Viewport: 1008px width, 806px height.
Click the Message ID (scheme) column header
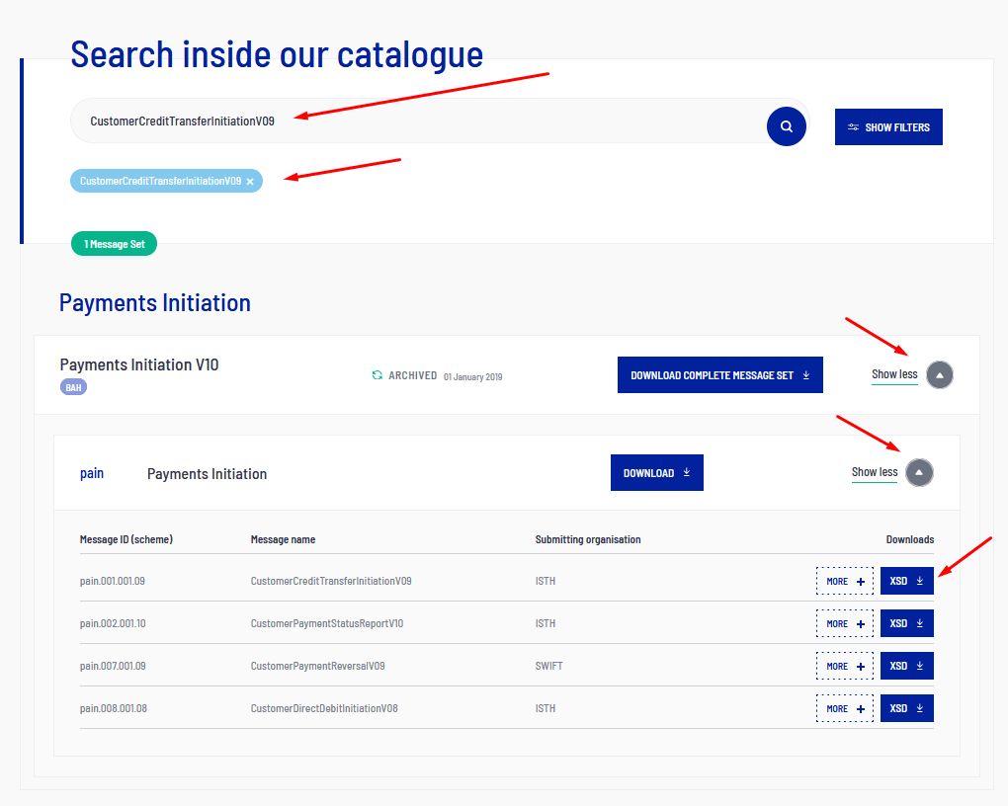(x=126, y=539)
